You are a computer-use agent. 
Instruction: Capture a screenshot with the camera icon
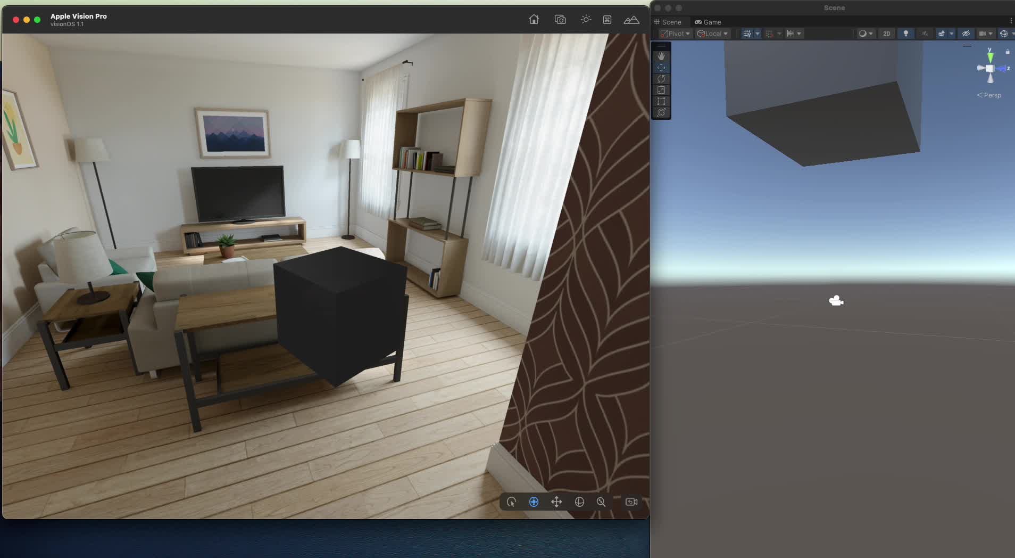pos(560,20)
